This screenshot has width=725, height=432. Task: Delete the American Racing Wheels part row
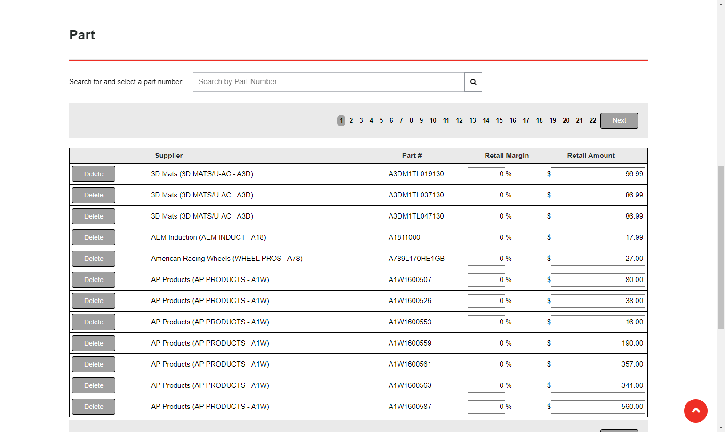click(x=94, y=259)
